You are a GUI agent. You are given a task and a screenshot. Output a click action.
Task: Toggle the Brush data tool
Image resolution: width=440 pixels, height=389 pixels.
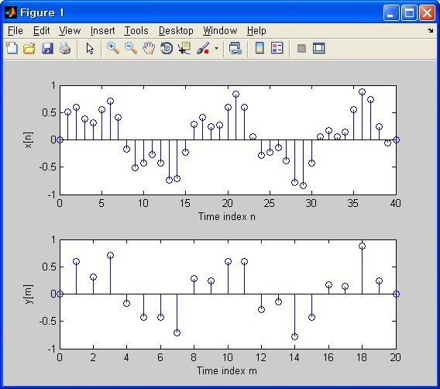pos(203,48)
